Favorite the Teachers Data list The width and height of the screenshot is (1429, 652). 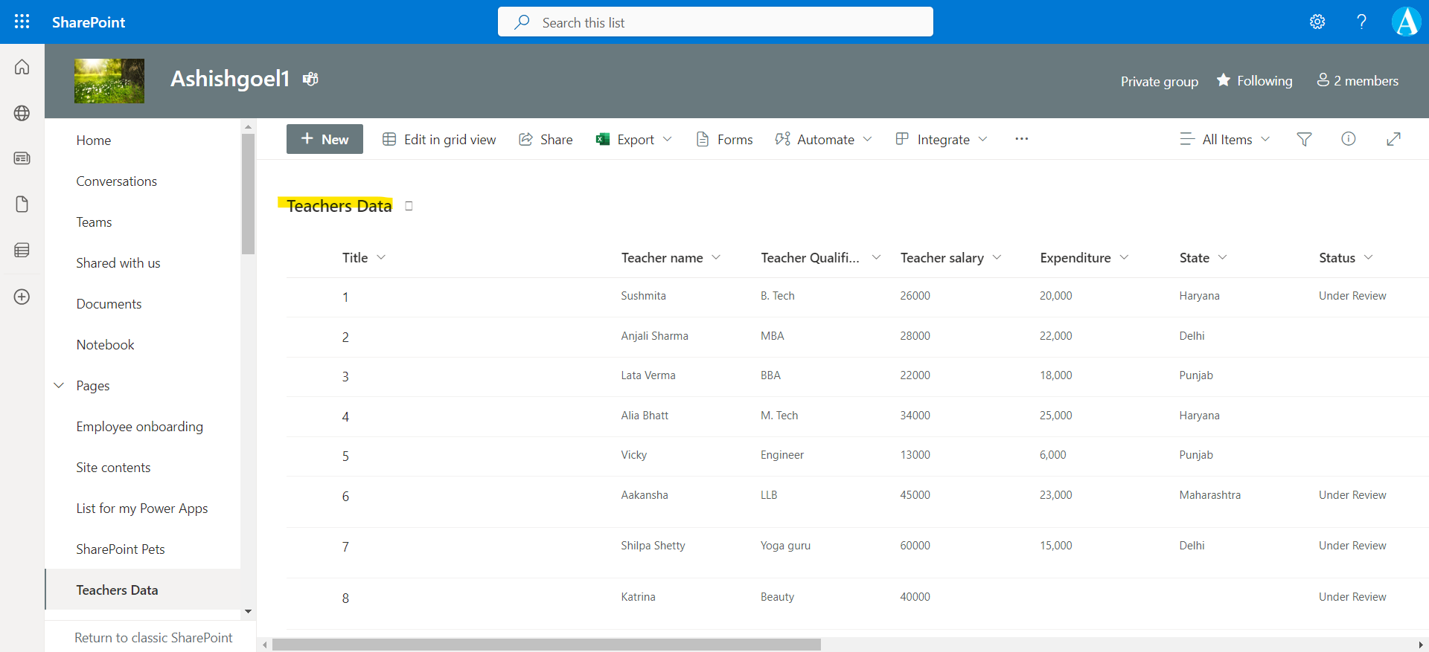coord(409,206)
